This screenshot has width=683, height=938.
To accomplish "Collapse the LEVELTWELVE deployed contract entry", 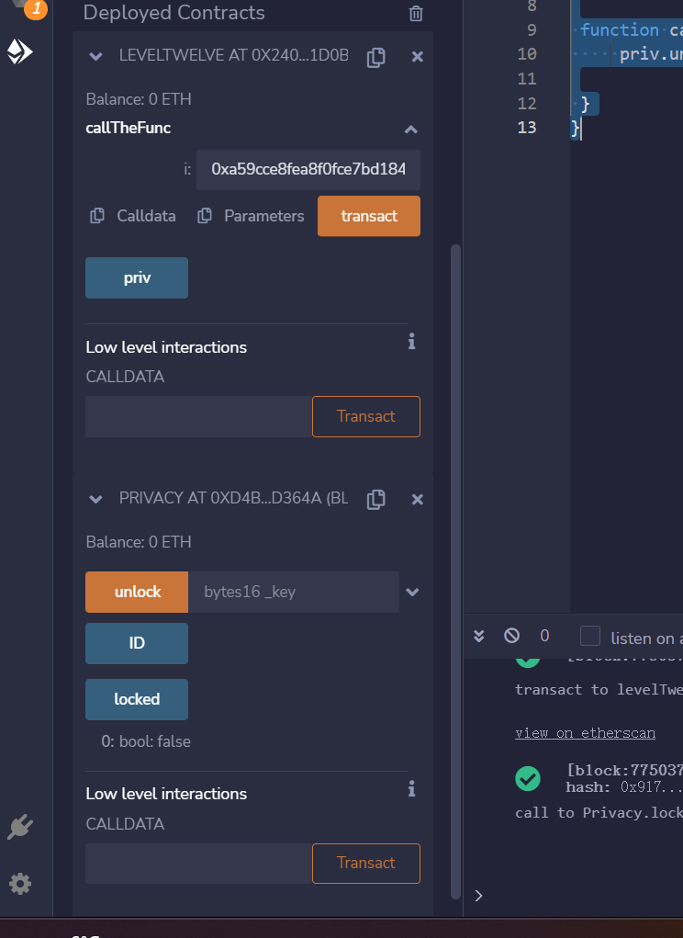I will pyautogui.click(x=95, y=56).
